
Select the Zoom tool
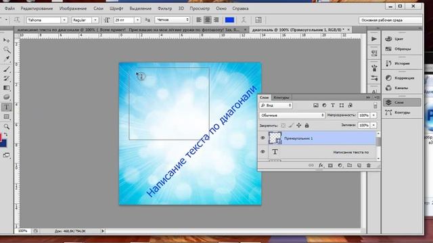(6, 127)
